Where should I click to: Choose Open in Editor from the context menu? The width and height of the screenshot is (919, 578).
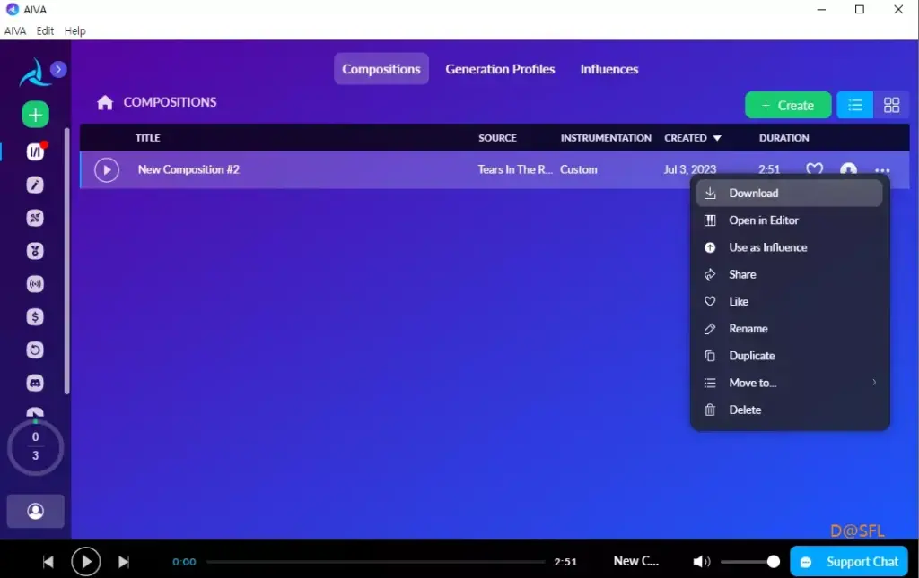789,220
